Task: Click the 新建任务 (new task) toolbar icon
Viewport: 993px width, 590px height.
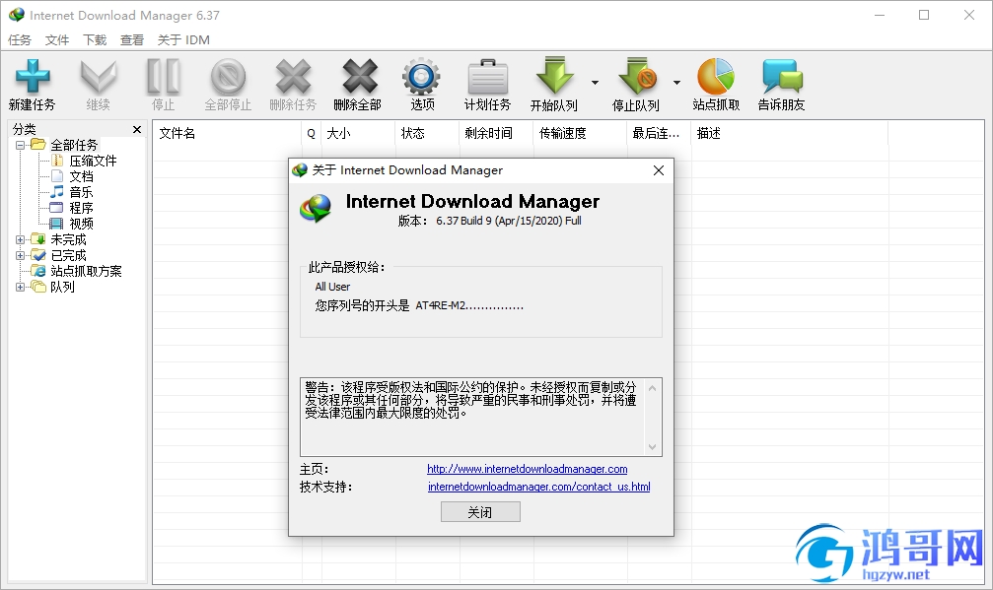Action: tap(33, 77)
